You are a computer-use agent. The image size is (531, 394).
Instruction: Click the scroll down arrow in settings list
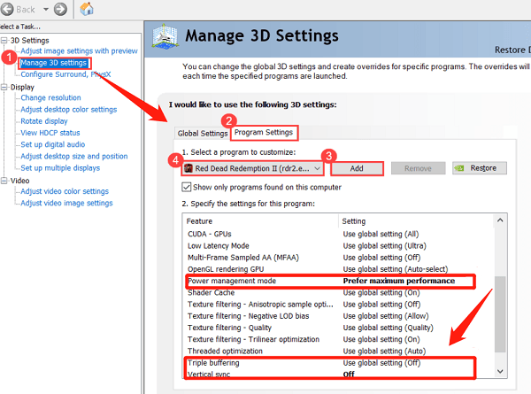(x=500, y=371)
